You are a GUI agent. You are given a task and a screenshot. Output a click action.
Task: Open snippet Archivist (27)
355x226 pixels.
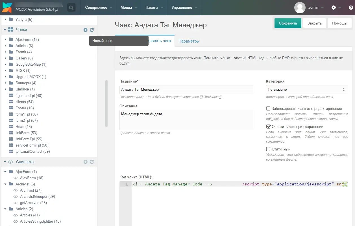31,190
